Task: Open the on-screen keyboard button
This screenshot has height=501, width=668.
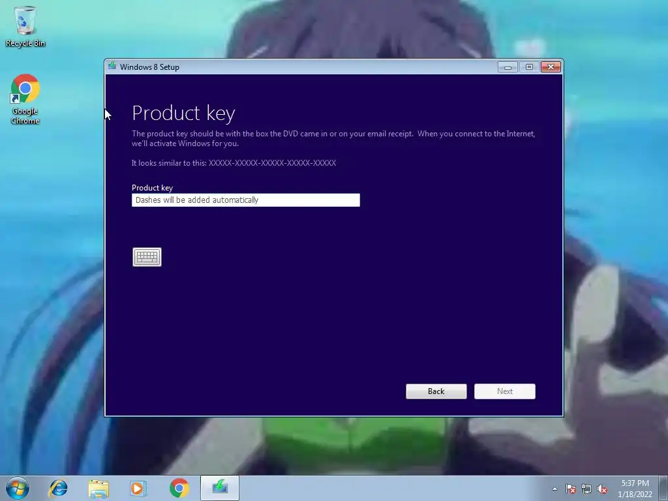Action: point(147,257)
